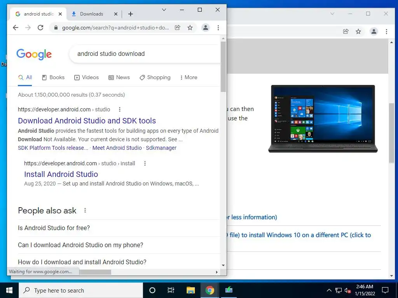Expand Is Android Studio for free question
This screenshot has height=298, width=398.
click(x=119, y=228)
